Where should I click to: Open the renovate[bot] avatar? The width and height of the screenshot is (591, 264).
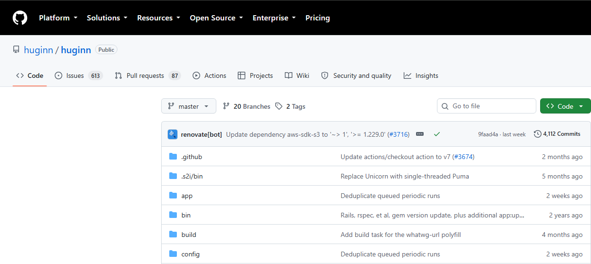[173, 134]
